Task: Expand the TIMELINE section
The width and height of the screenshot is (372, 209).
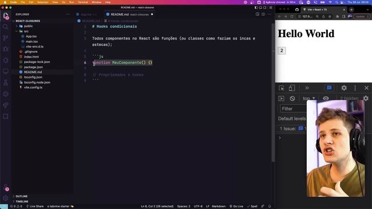Action: click(22, 201)
